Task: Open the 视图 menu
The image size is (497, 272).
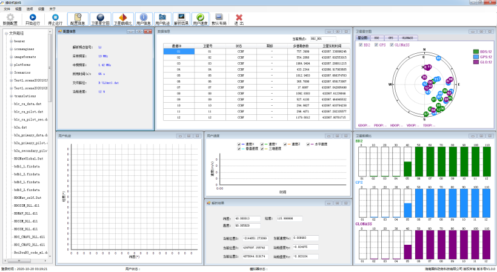Action: pyautogui.click(x=18, y=9)
